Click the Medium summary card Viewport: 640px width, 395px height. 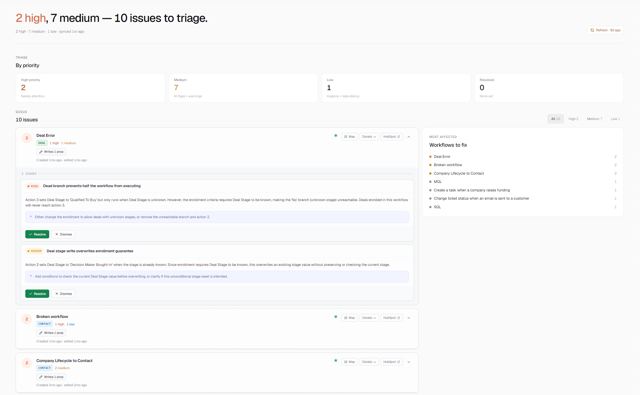[243, 88]
